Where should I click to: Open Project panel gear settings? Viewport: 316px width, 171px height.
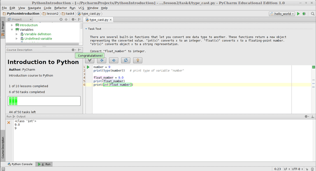[x=73, y=19]
